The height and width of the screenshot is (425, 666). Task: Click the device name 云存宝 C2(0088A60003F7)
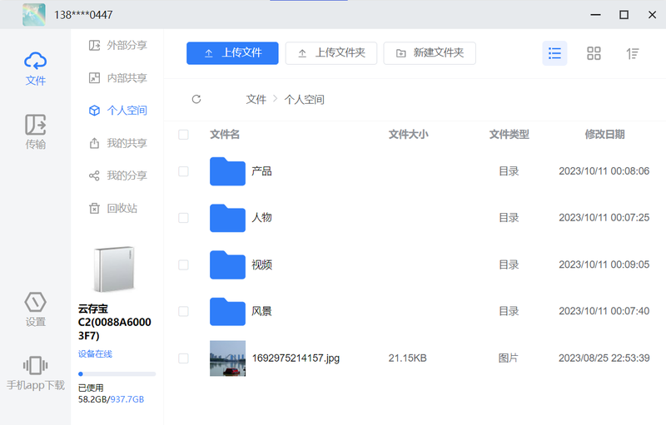[x=114, y=323]
